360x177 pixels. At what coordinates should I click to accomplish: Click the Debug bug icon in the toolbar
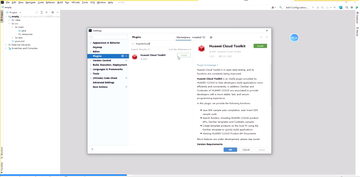pos(318,7)
